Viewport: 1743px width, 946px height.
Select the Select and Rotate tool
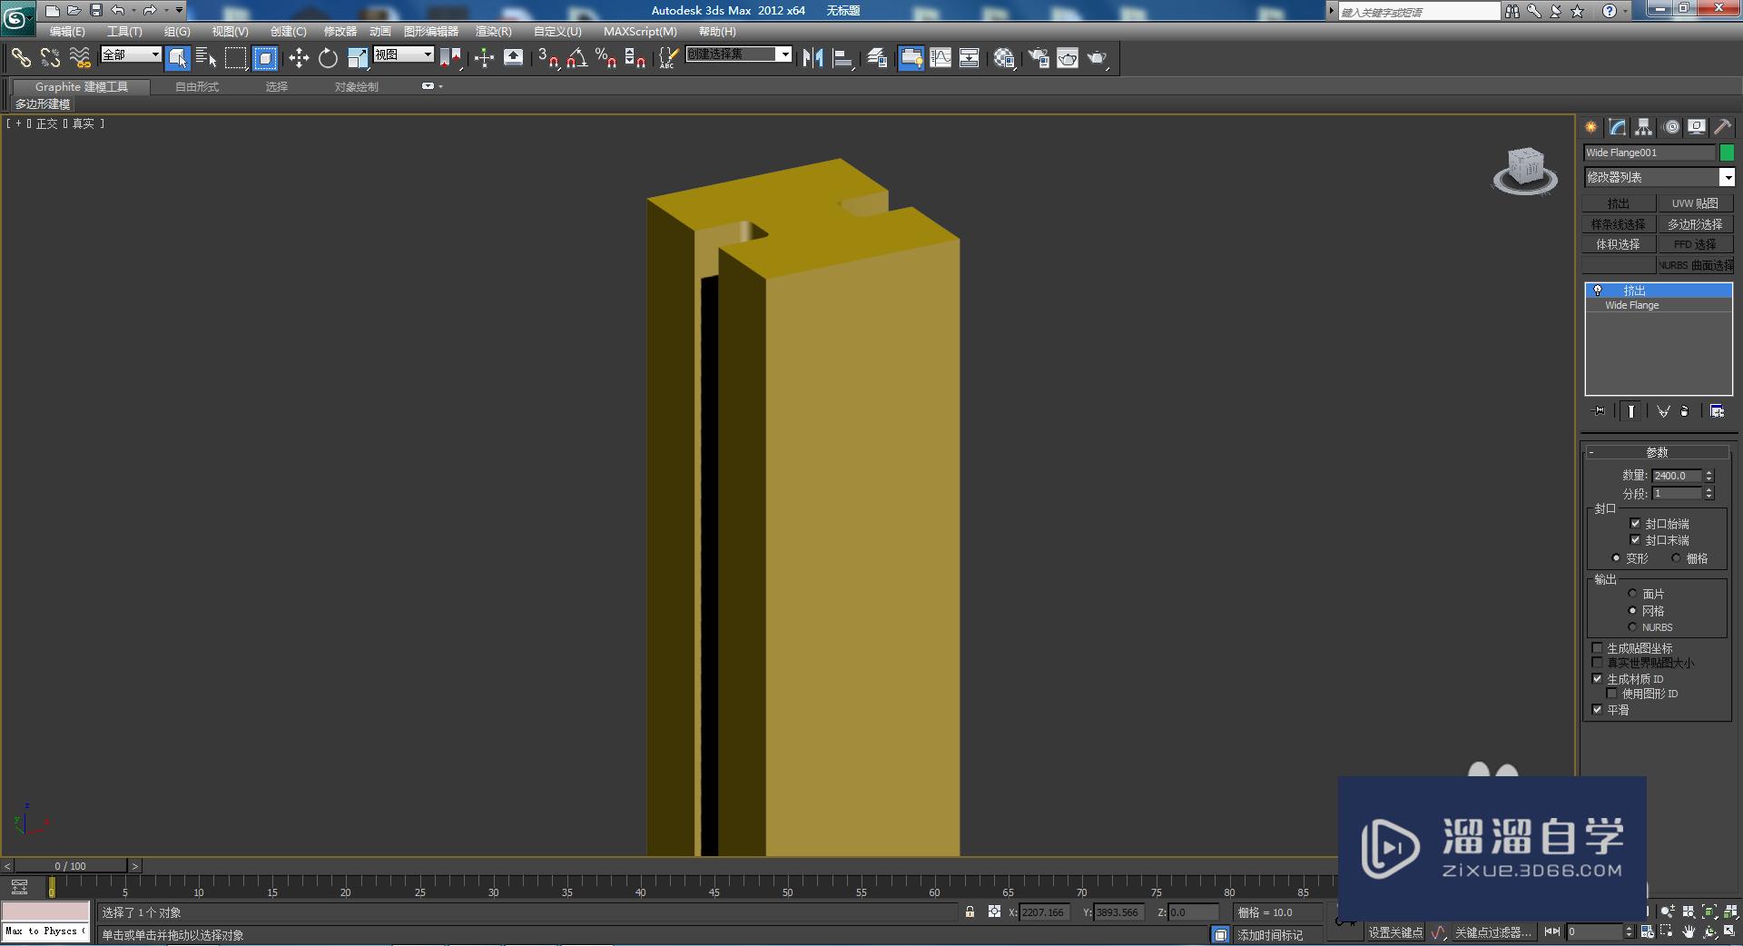(x=328, y=58)
